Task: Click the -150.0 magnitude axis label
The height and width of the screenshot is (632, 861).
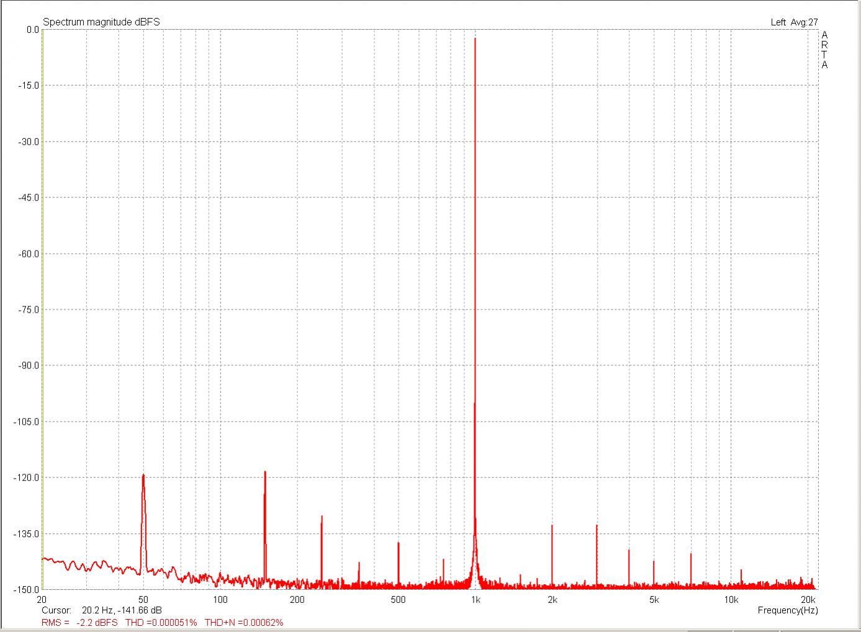Action: tap(27, 589)
